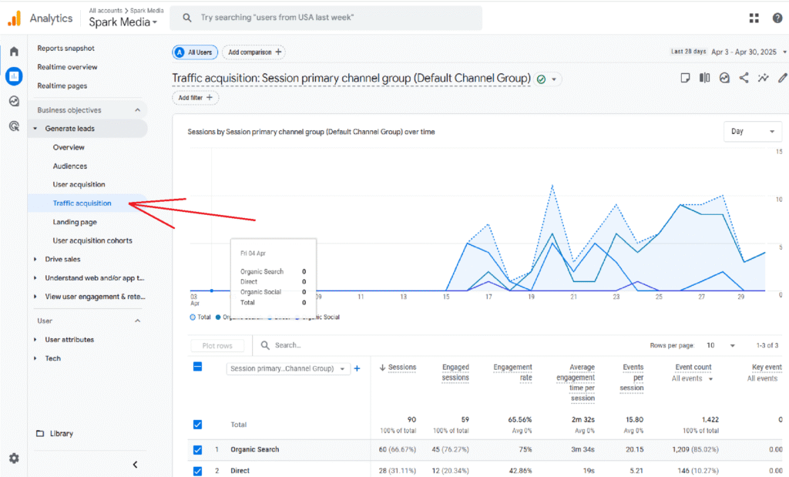Open the Explore icon in left rail
The height and width of the screenshot is (477, 789).
click(14, 101)
